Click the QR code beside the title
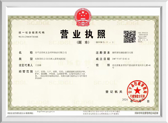This screenshot has height=123, width=168. click(x=130, y=37)
